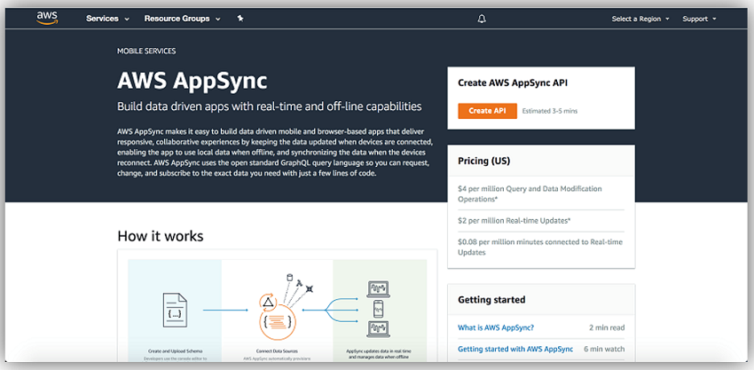
Task: Open the Support menu
Action: pyautogui.click(x=699, y=19)
